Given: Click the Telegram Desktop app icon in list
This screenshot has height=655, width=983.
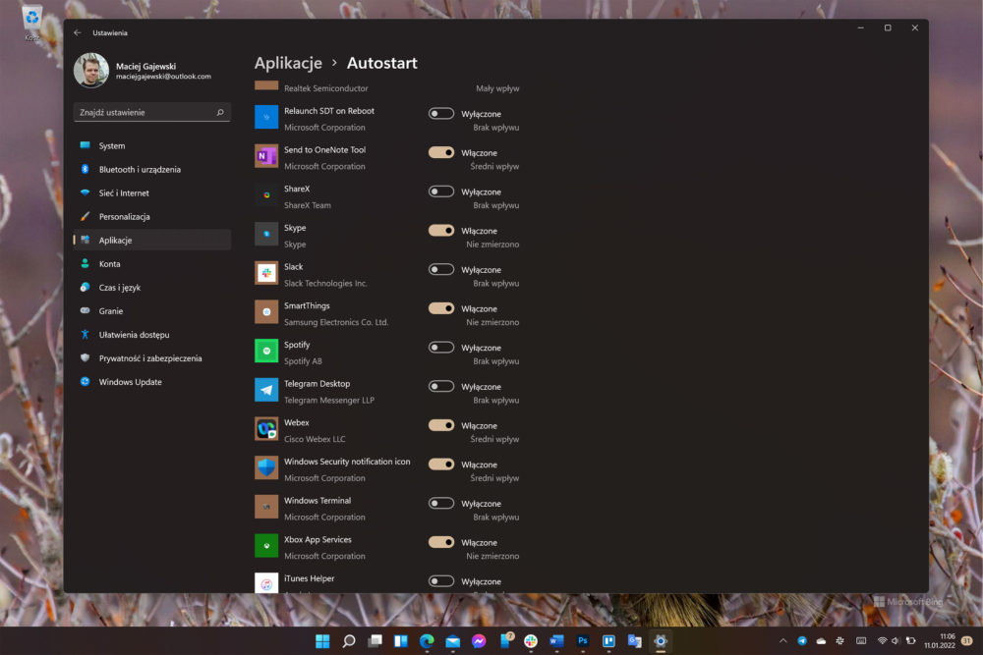Looking at the screenshot, I should coord(266,390).
